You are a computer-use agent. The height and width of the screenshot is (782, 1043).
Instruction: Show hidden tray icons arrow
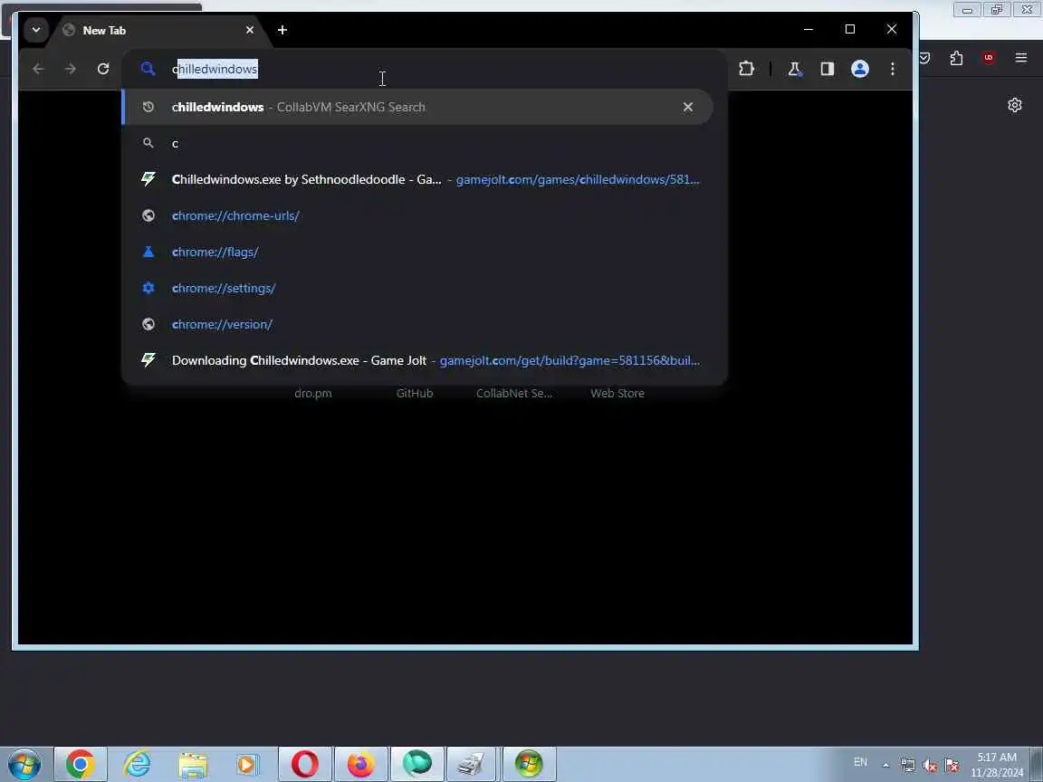[x=885, y=765]
